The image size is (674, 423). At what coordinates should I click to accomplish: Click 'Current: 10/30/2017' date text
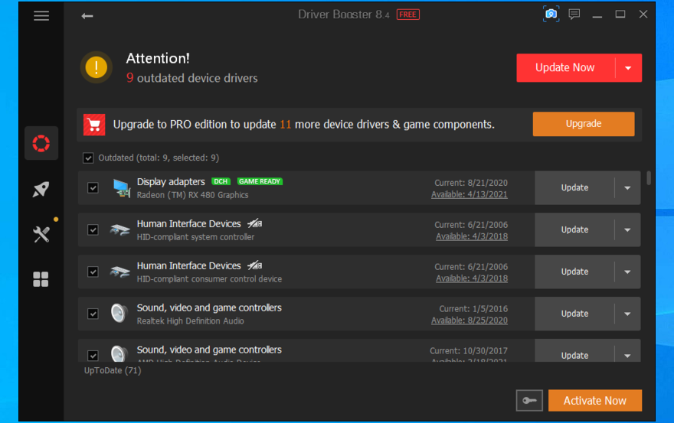pyautogui.click(x=469, y=351)
